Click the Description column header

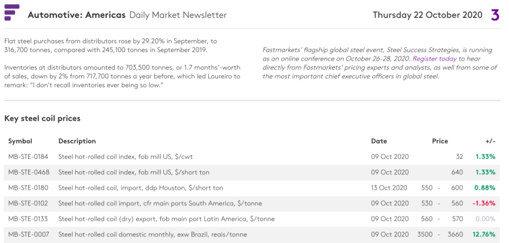coord(77,141)
